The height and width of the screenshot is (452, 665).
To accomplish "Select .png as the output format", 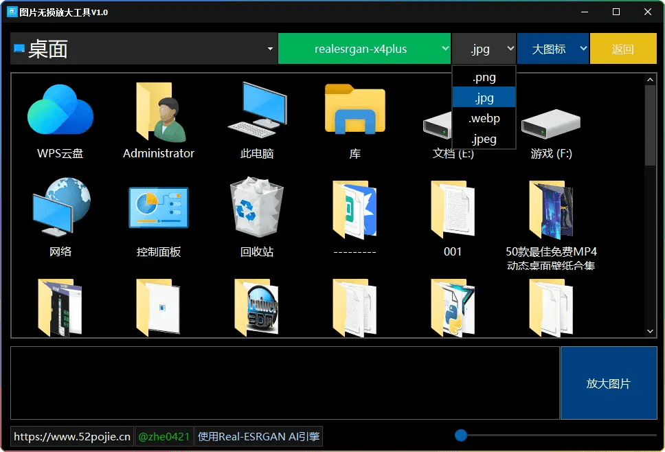I will pyautogui.click(x=484, y=76).
